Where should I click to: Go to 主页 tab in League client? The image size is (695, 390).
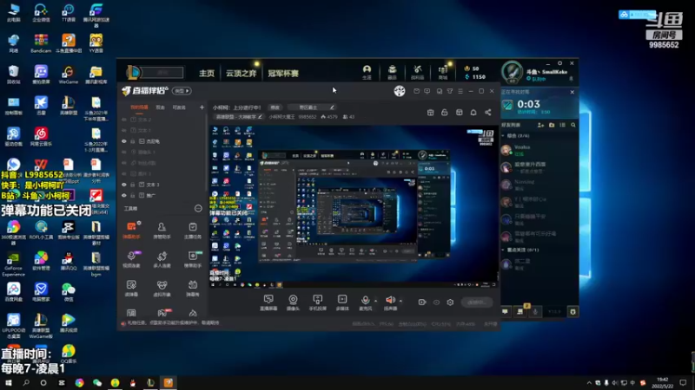[x=207, y=73]
